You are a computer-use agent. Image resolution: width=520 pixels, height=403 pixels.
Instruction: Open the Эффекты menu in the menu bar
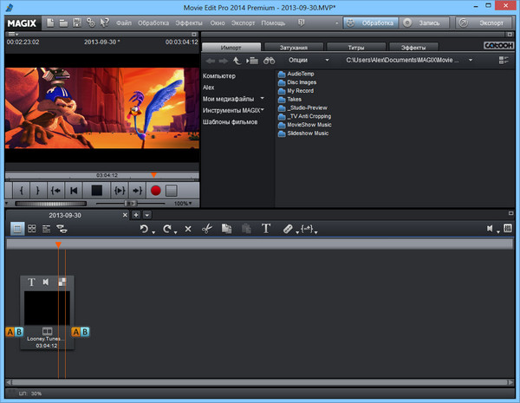[187, 21]
